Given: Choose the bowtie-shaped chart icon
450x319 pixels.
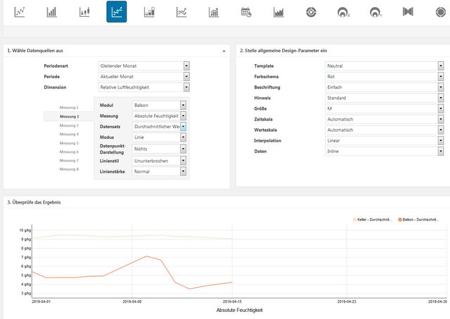Looking at the screenshot, I should pos(408,12).
